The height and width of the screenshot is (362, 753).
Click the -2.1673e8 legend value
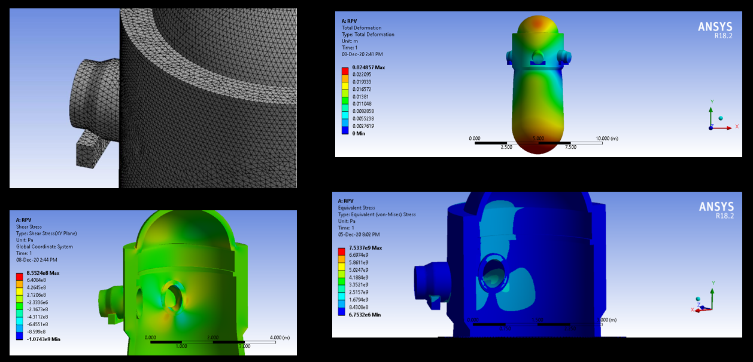tap(37, 309)
